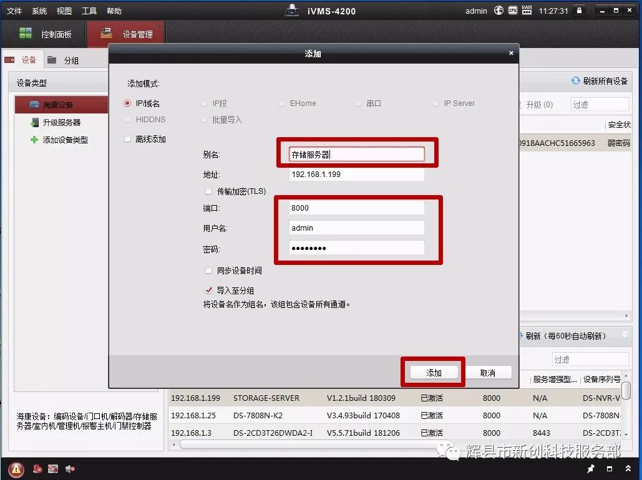This screenshot has height=480, width=642.
Task: Select the 192.168.1.199 STORAGE-SERVER row
Action: click(x=395, y=398)
